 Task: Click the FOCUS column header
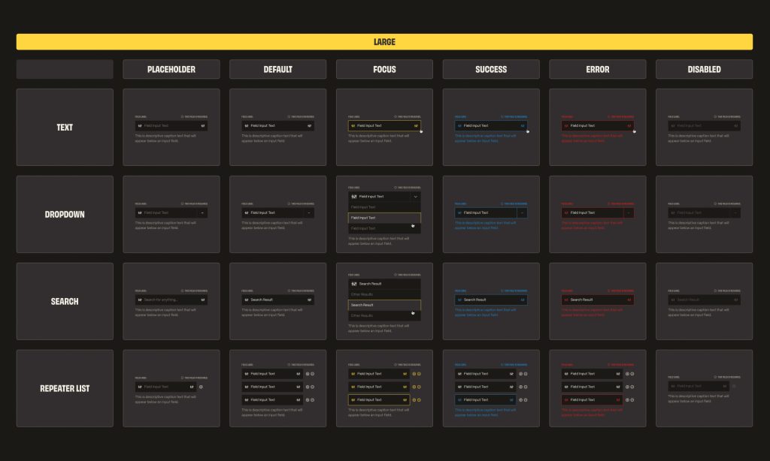click(x=384, y=69)
